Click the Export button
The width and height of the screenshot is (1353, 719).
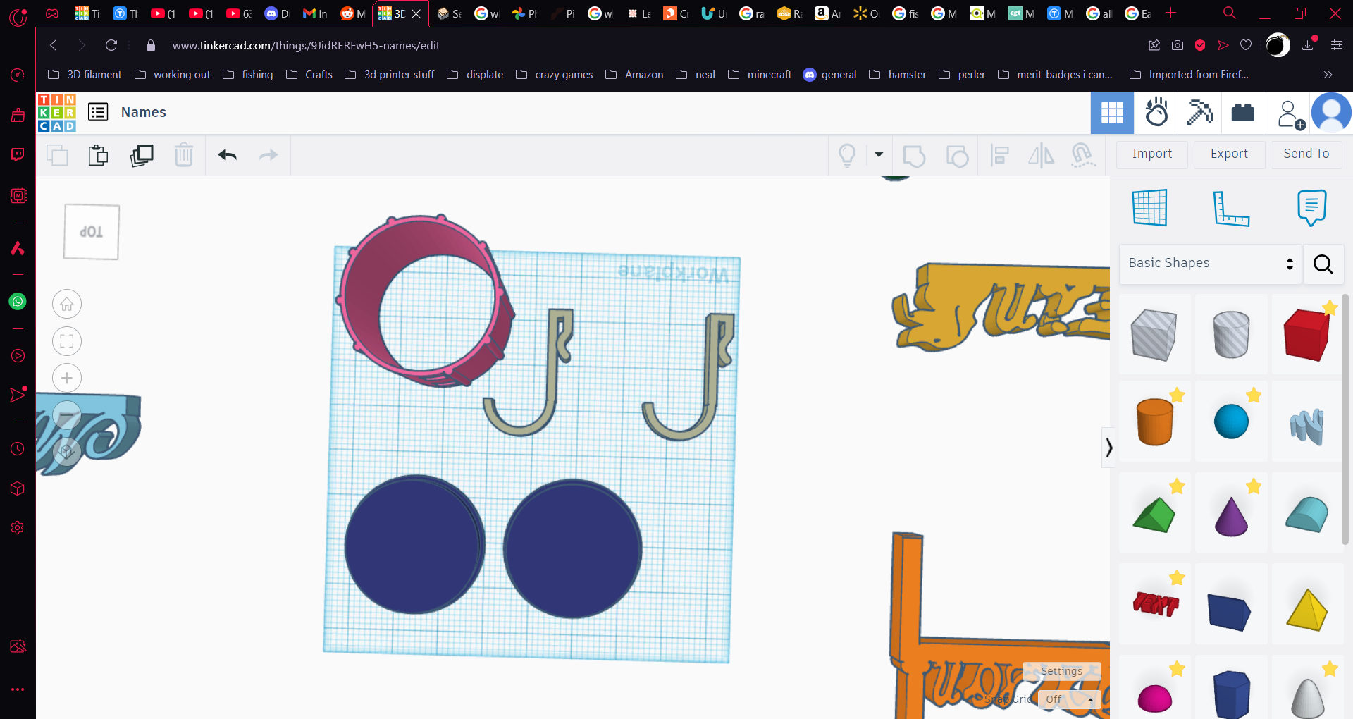(1229, 154)
